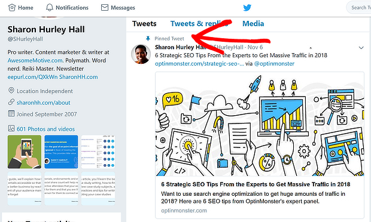This screenshot has height=222, width=371.
Task: Open the @optinmonster mention
Action: (274, 64)
